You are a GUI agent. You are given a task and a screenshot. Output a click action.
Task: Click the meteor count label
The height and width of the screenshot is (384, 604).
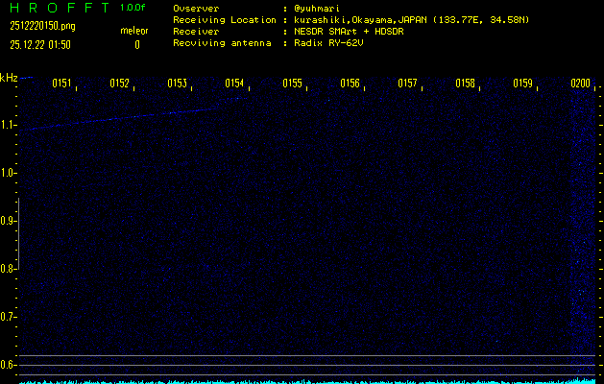134,31
